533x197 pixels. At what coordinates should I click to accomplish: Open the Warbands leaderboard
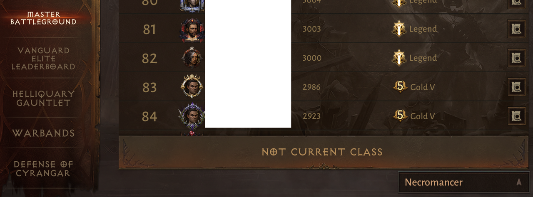click(43, 133)
